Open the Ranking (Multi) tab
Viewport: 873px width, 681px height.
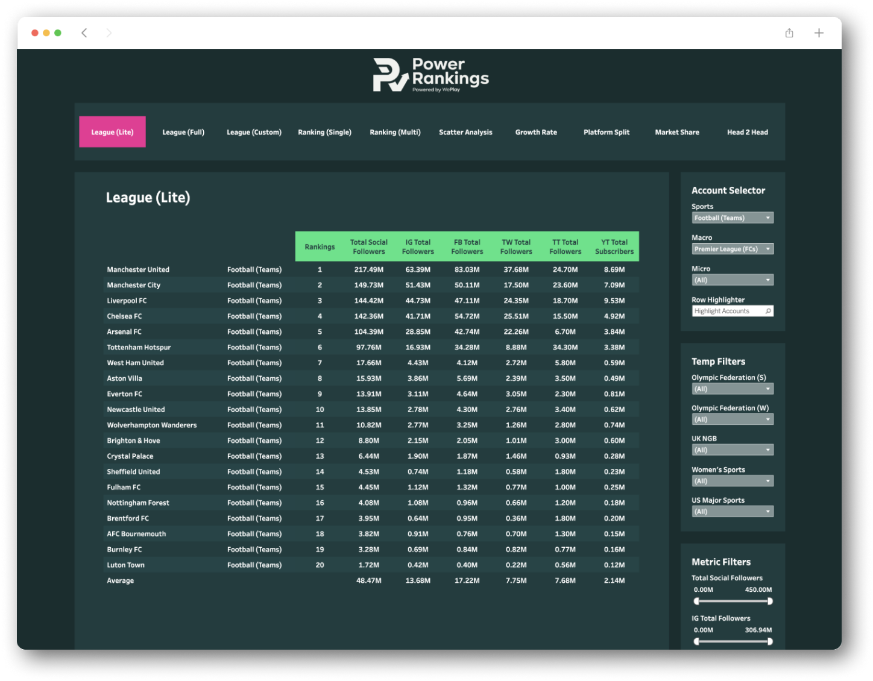(395, 132)
